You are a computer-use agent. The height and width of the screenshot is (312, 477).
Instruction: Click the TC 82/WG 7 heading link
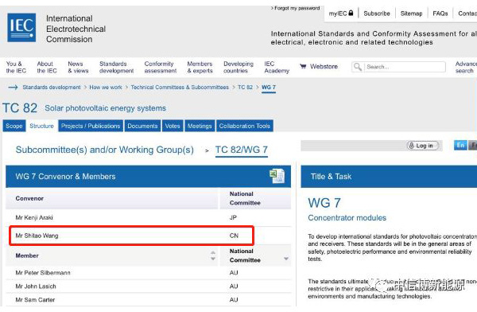pos(242,150)
